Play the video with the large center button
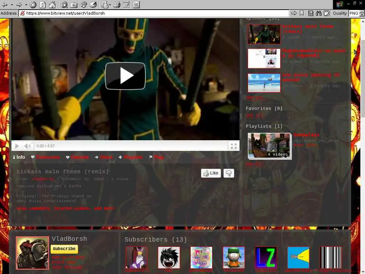The height and width of the screenshot is (274, 365). pos(125,76)
